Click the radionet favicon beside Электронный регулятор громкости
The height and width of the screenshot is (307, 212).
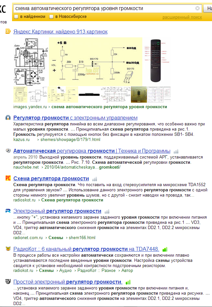click(x=8, y=211)
